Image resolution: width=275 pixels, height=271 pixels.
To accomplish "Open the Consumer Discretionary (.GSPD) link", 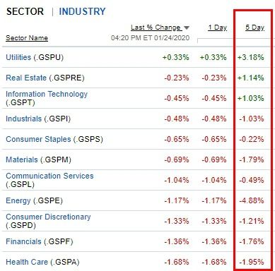I will coord(48,221).
